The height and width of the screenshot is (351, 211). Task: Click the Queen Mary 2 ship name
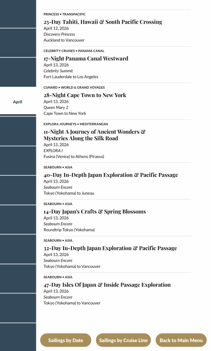click(56, 108)
